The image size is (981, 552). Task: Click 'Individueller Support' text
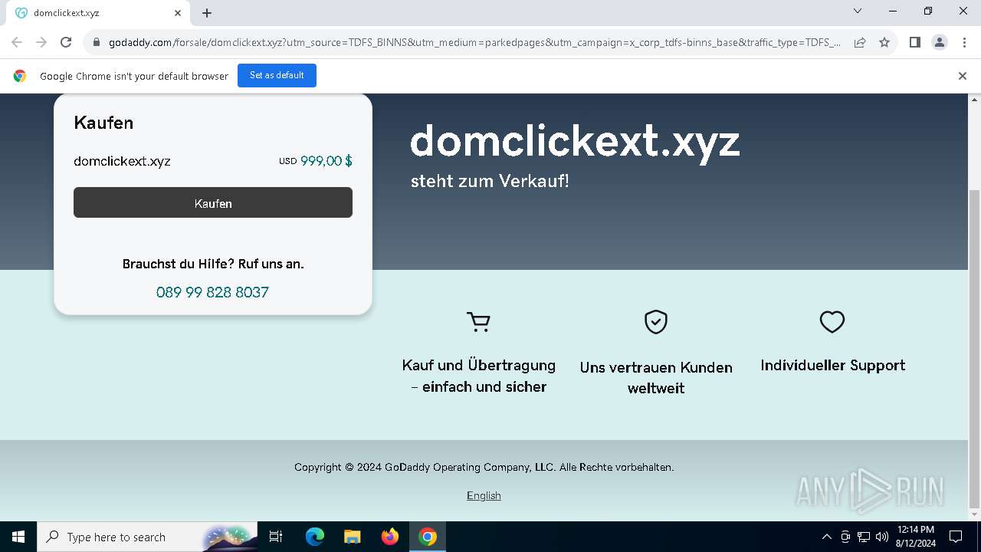pyautogui.click(x=832, y=365)
